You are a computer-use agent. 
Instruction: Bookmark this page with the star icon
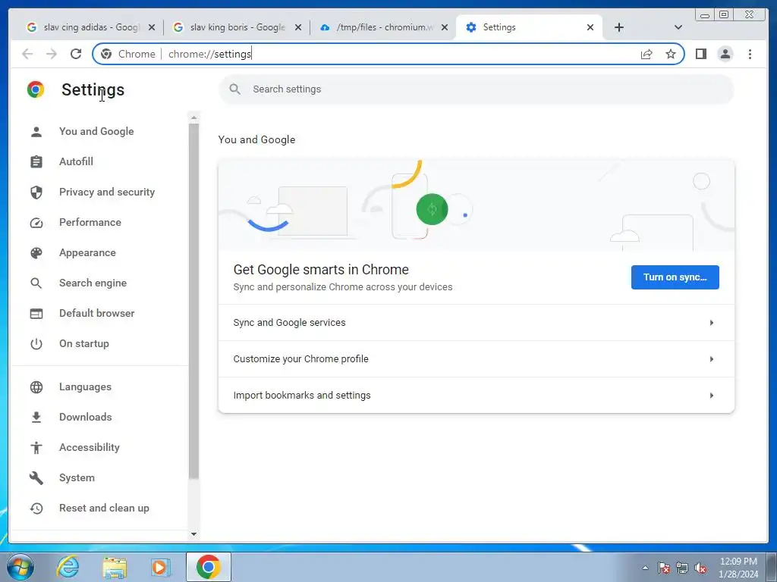671,54
